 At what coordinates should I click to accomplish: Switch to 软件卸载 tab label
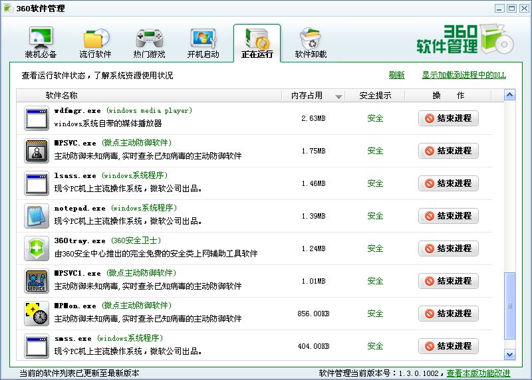coord(311,54)
